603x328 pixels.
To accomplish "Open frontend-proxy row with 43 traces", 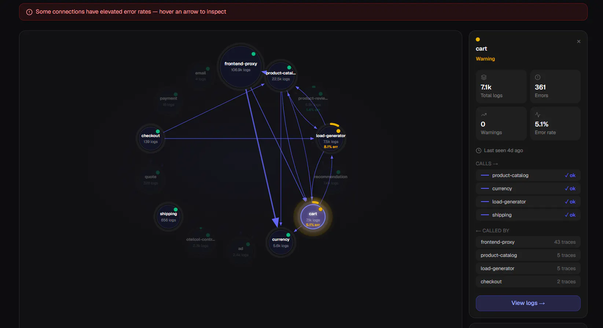I will tap(528, 242).
